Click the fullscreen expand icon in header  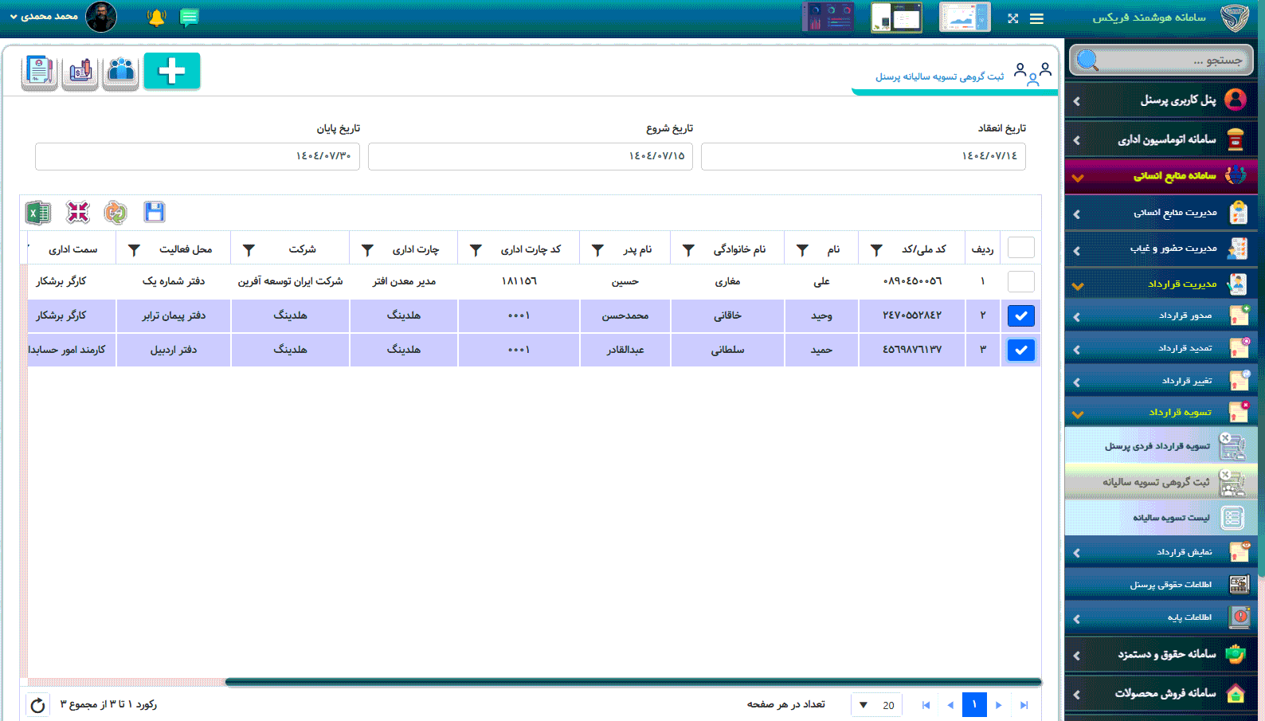point(1012,18)
